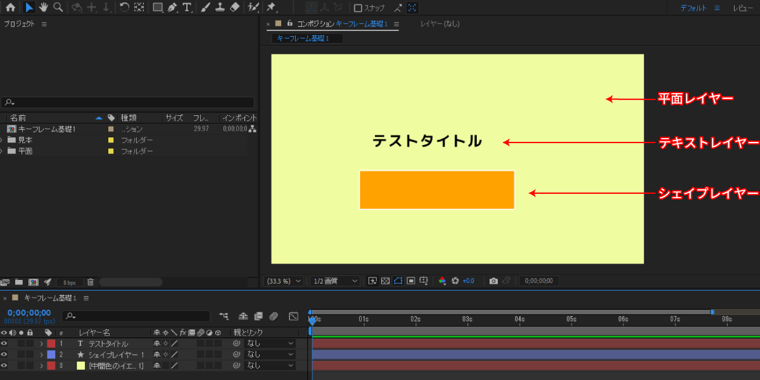This screenshot has width=760, height=380.
Task: Toggle fast preview in viewer footer
Action: pos(372,281)
